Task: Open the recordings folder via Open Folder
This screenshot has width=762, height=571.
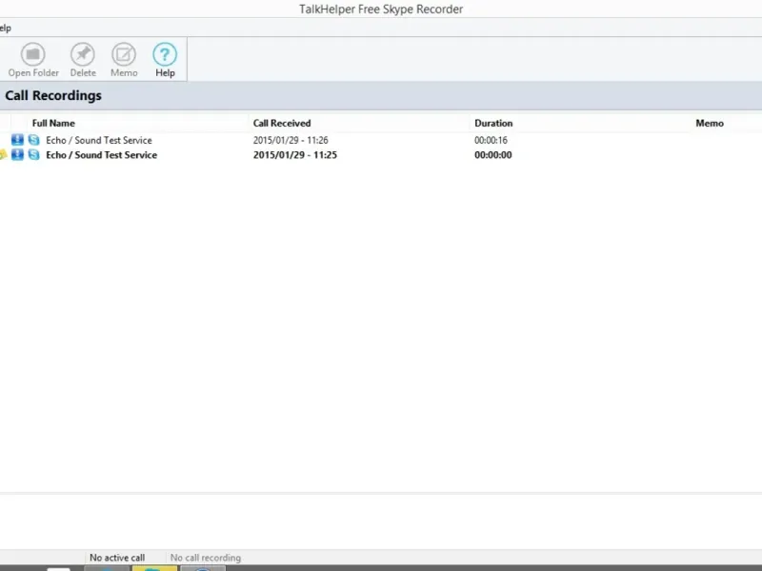Action: (x=33, y=60)
